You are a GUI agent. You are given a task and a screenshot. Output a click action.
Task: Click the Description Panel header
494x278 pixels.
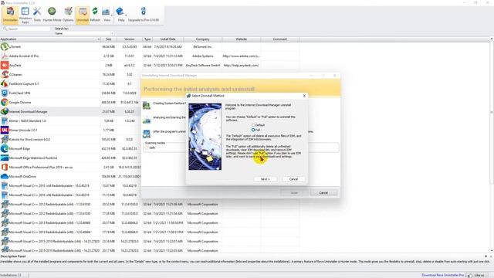(13, 256)
